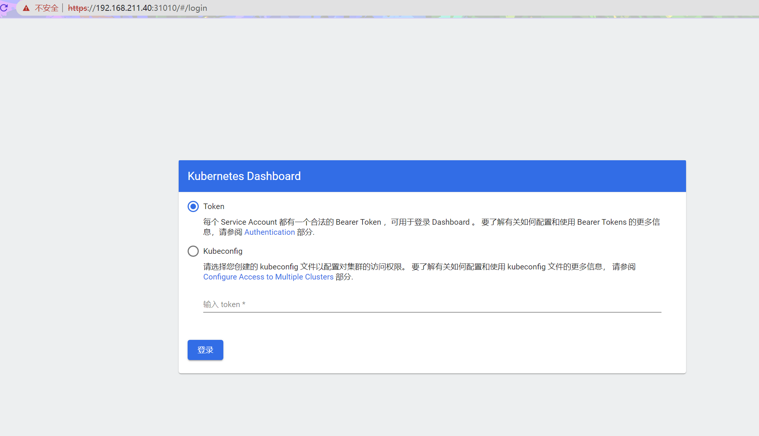The image size is (759, 436).
Task: Click the Kubernetes Dashboard header title
Action: tap(244, 176)
